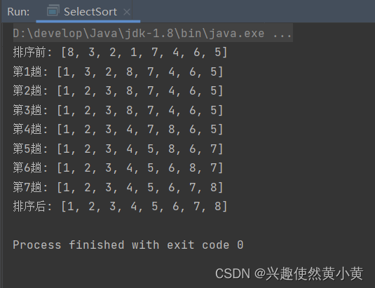Expand the folded java.exe command line
The image size is (375, 288).
point(153,33)
